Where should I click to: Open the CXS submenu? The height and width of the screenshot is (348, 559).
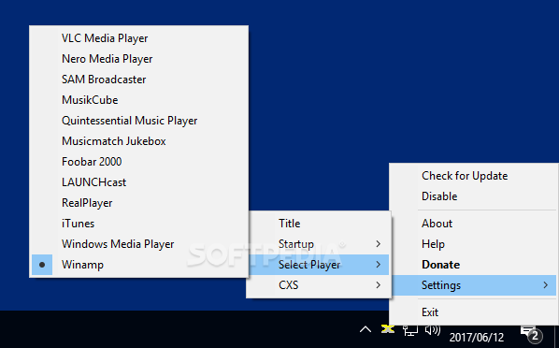tap(319, 285)
